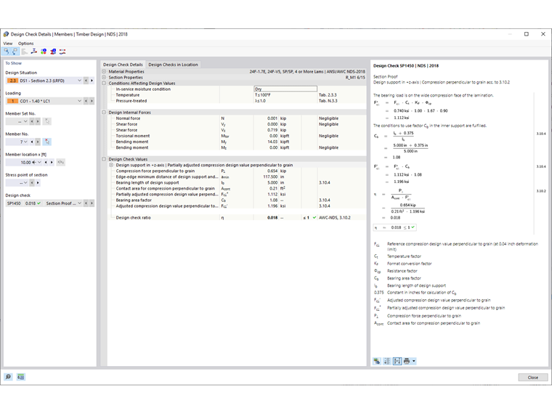Click the In-service moisture condition Dry field
552x414 pixels.
coord(285,89)
